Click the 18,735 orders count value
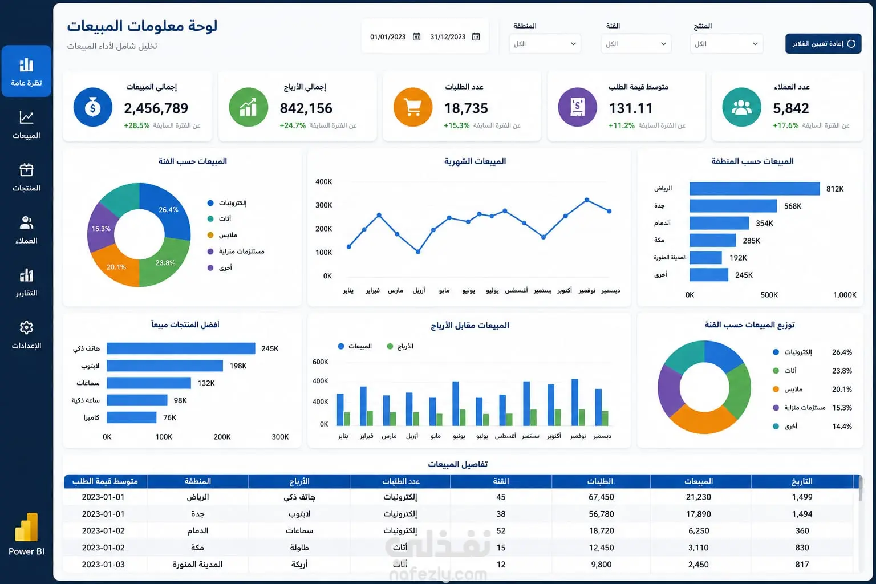The width and height of the screenshot is (876, 584). 466,108
